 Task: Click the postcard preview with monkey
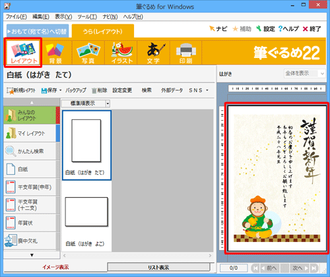(277, 178)
